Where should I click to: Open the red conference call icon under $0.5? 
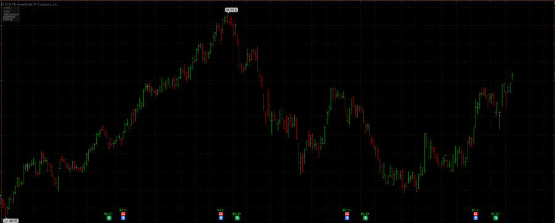tap(123, 214)
